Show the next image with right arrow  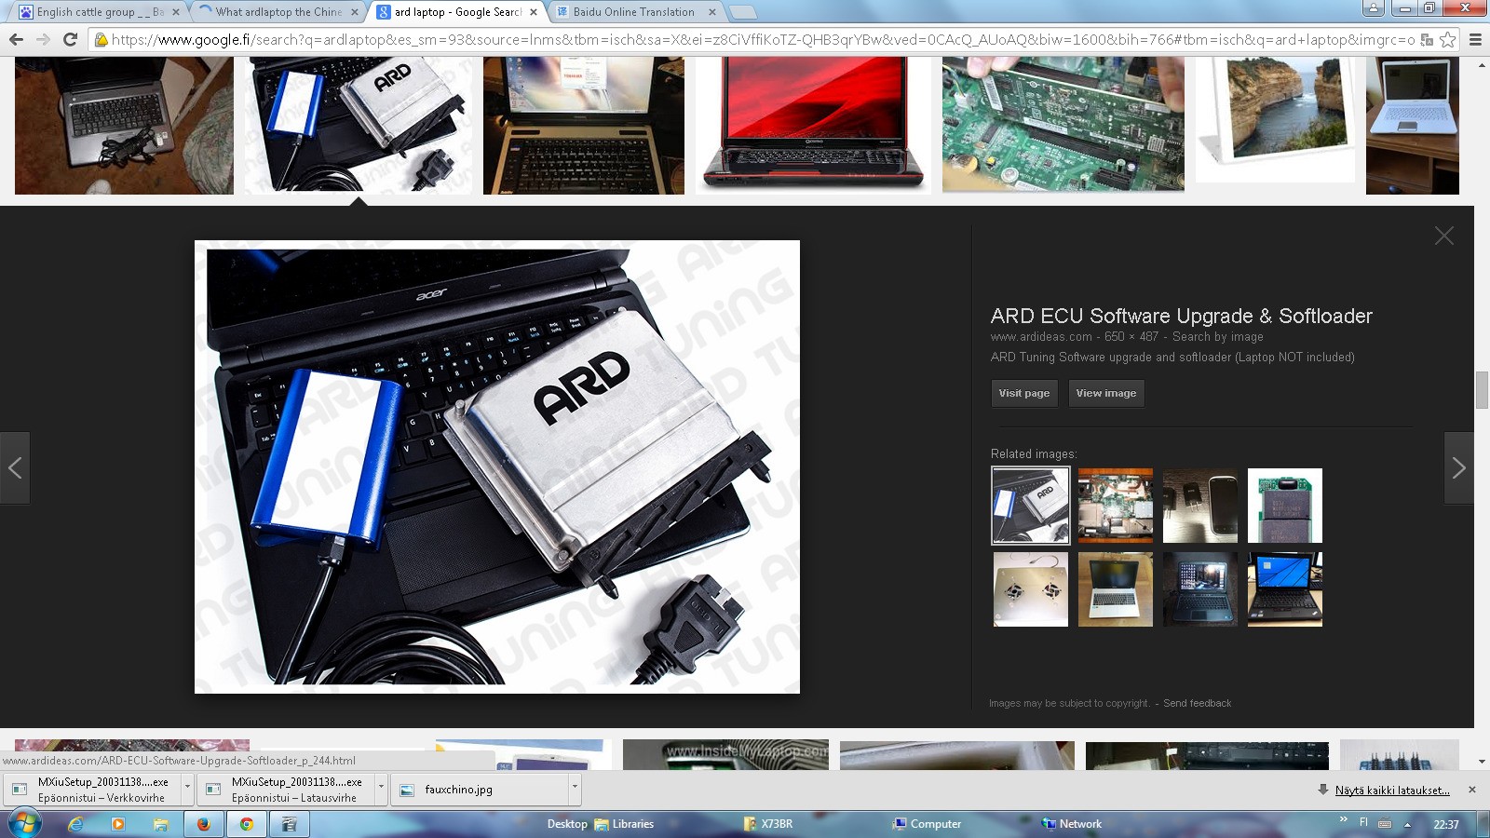point(1458,468)
